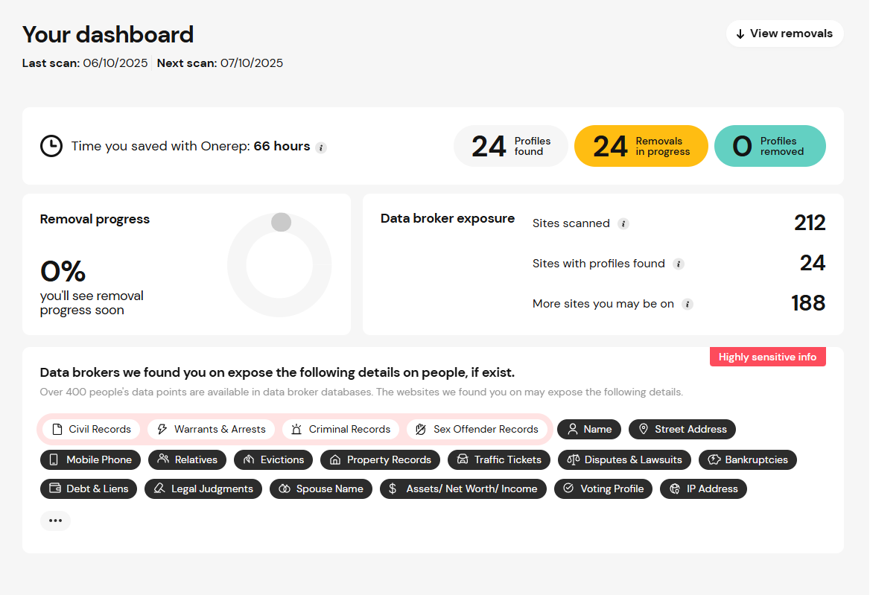Viewport: 870px width, 595px height.
Task: Click the clock icon for time saved
Action: click(x=51, y=146)
